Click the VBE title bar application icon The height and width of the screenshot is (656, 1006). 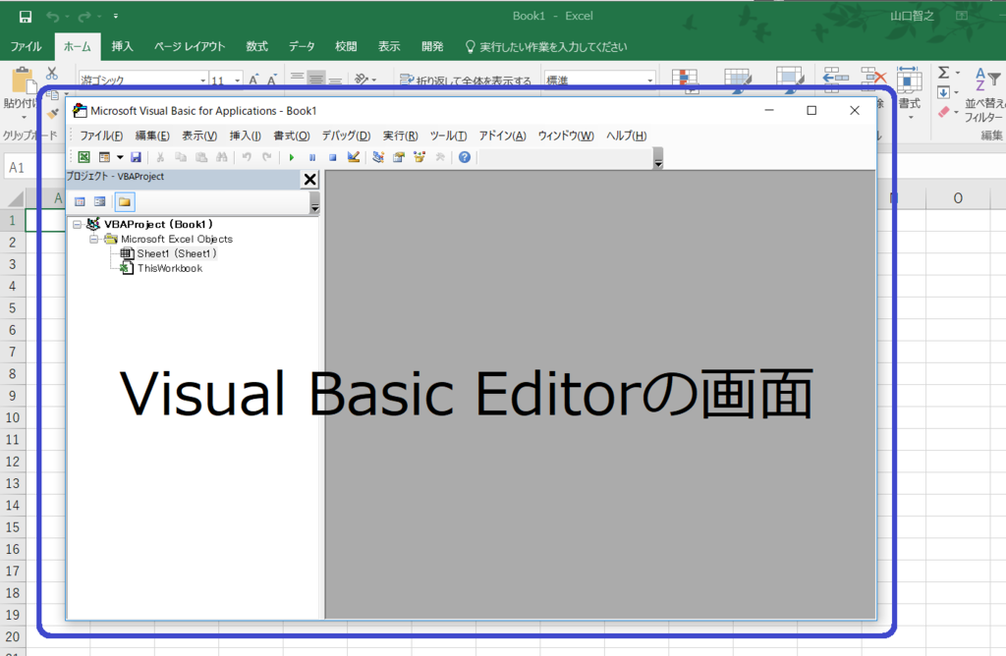click(80, 111)
